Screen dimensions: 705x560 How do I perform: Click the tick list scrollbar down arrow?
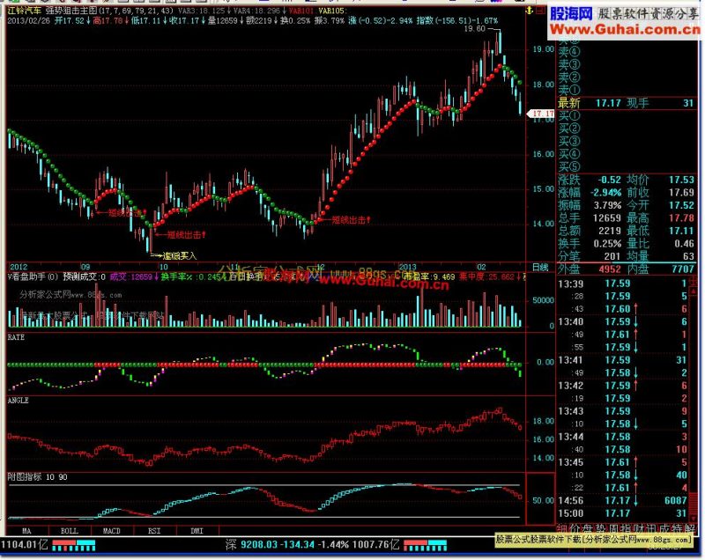(694, 519)
